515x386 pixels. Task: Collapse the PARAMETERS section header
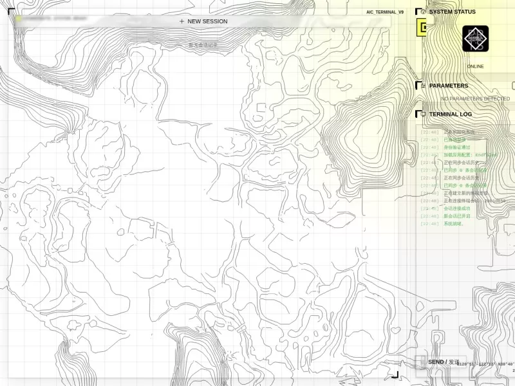click(x=449, y=86)
